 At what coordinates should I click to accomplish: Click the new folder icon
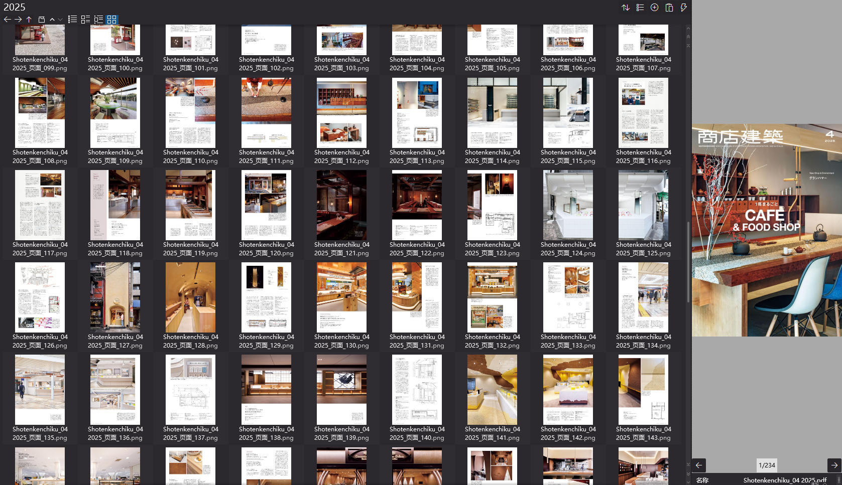[x=42, y=20]
